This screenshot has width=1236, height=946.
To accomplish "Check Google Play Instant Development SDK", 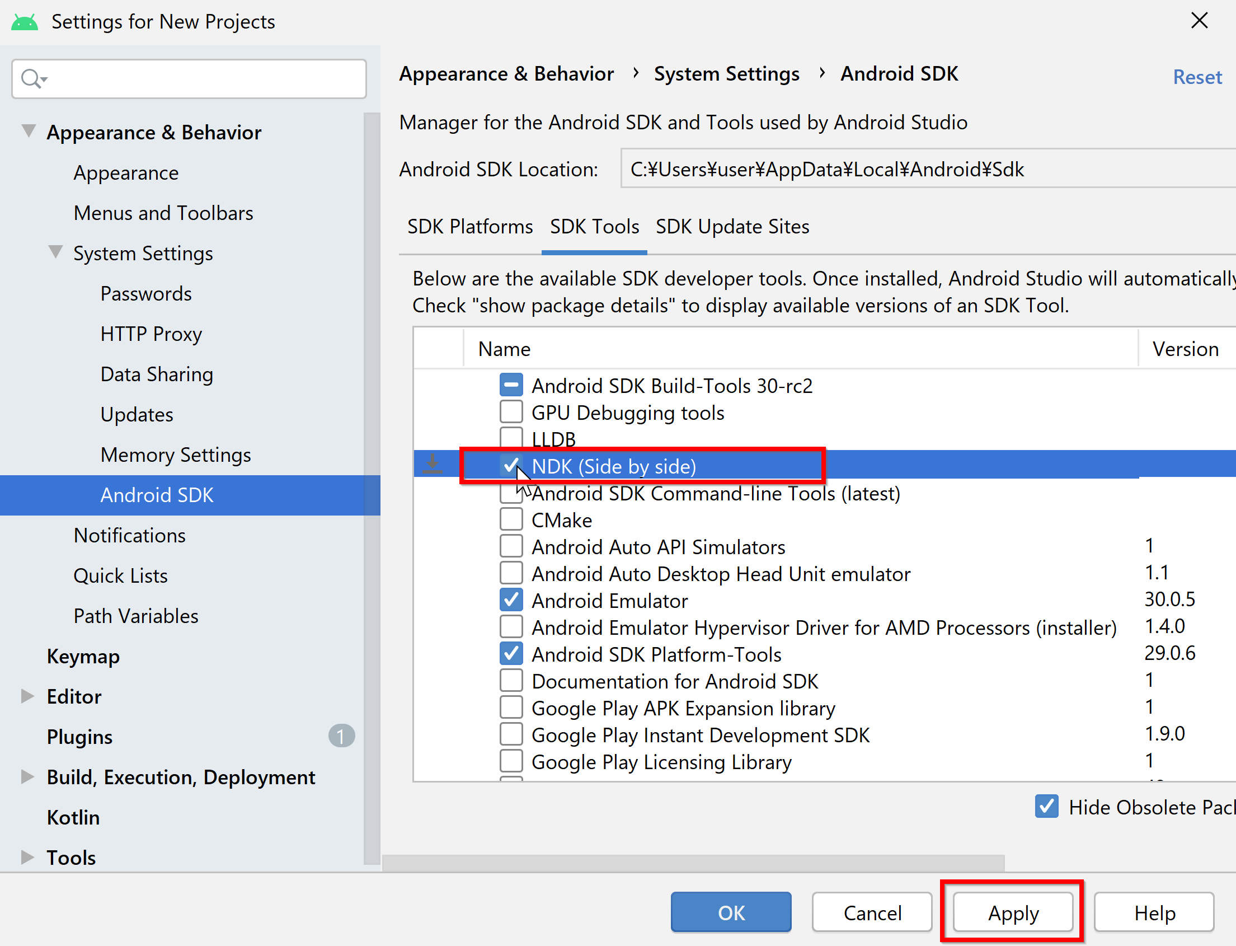I will (x=511, y=734).
